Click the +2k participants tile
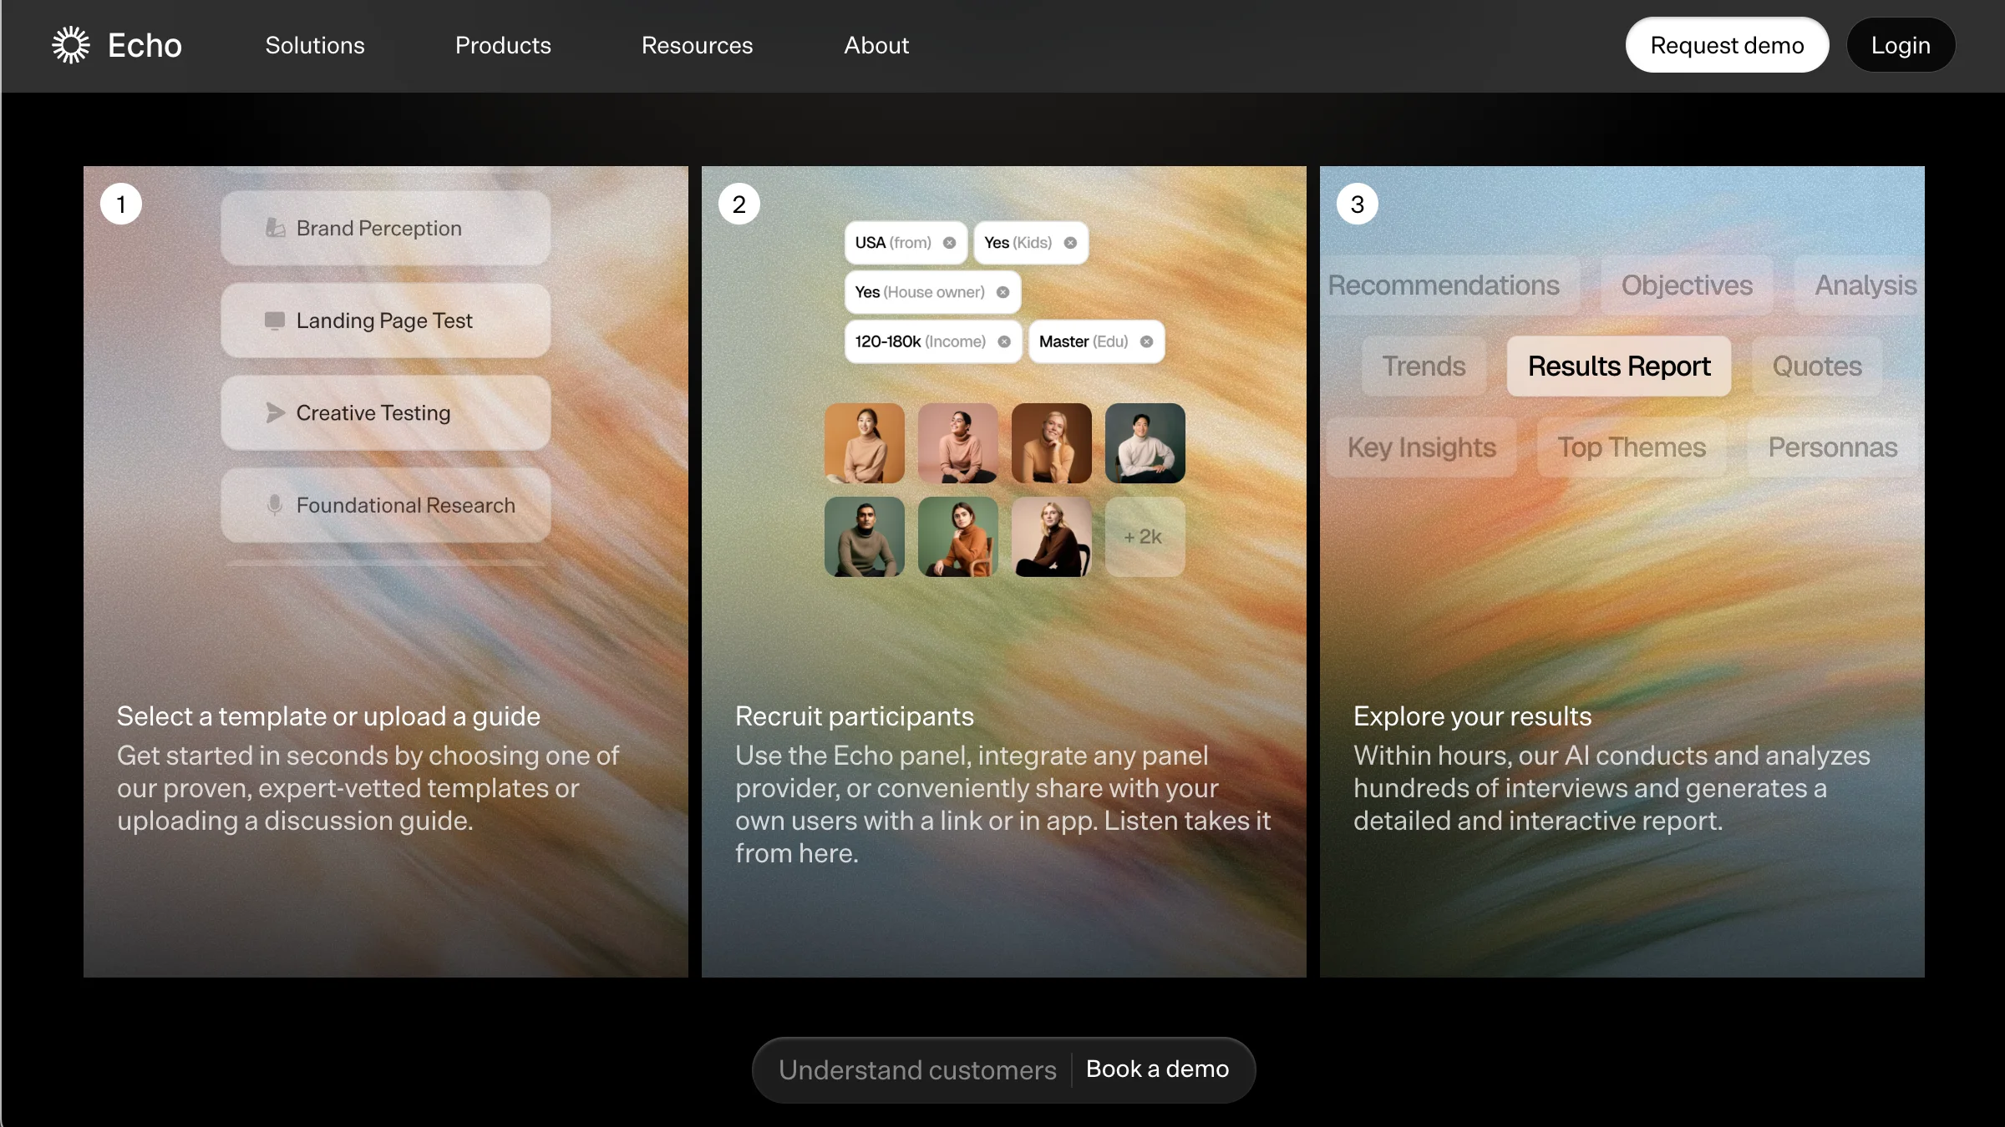The width and height of the screenshot is (2005, 1127). [x=1144, y=537]
